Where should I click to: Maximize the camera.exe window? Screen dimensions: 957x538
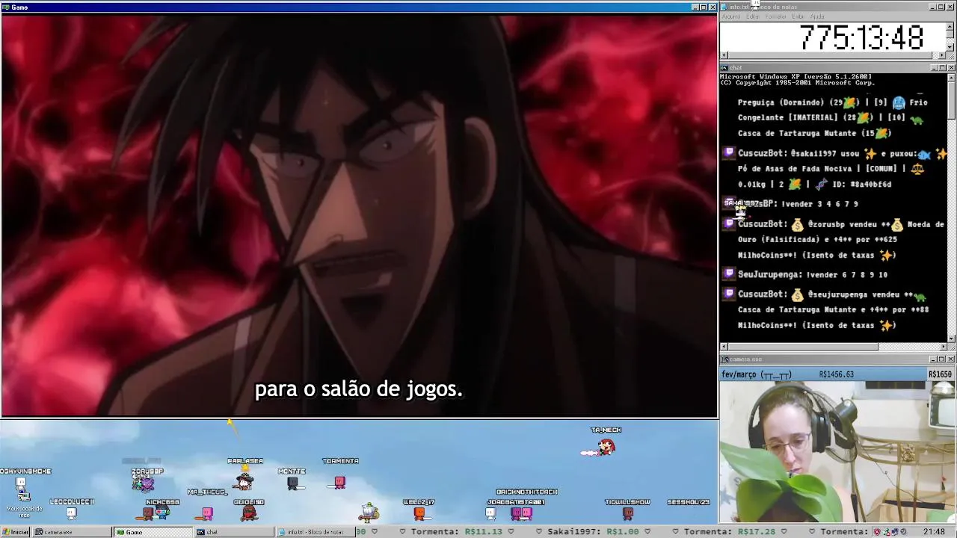[x=942, y=359]
